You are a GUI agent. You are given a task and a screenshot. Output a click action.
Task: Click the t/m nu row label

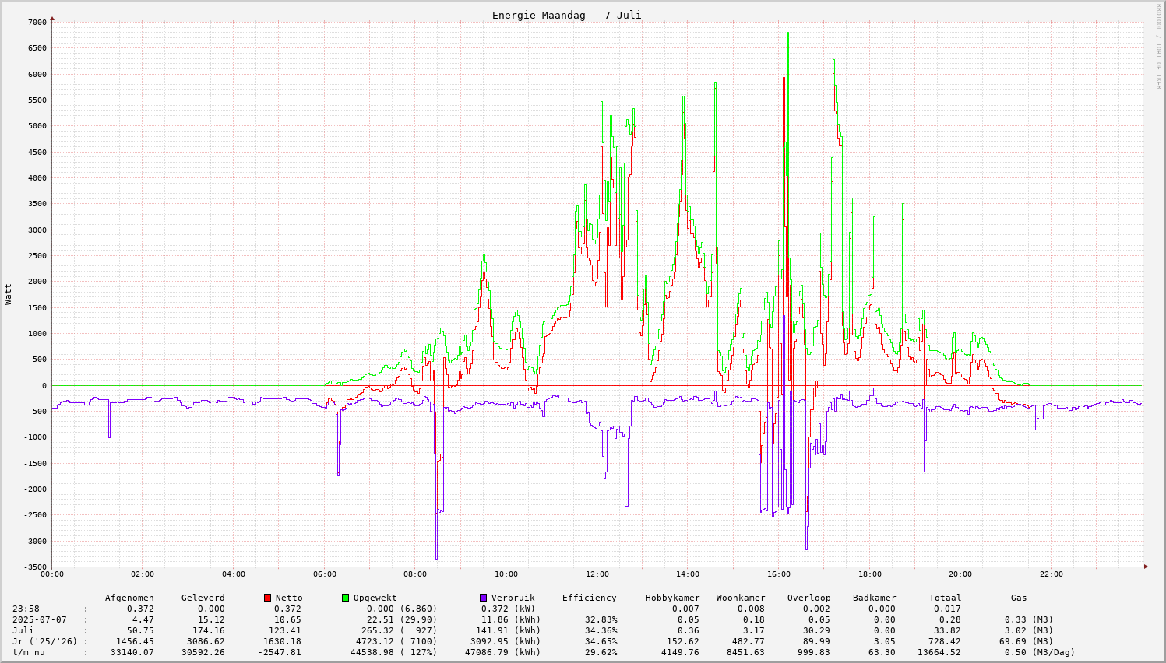point(28,652)
